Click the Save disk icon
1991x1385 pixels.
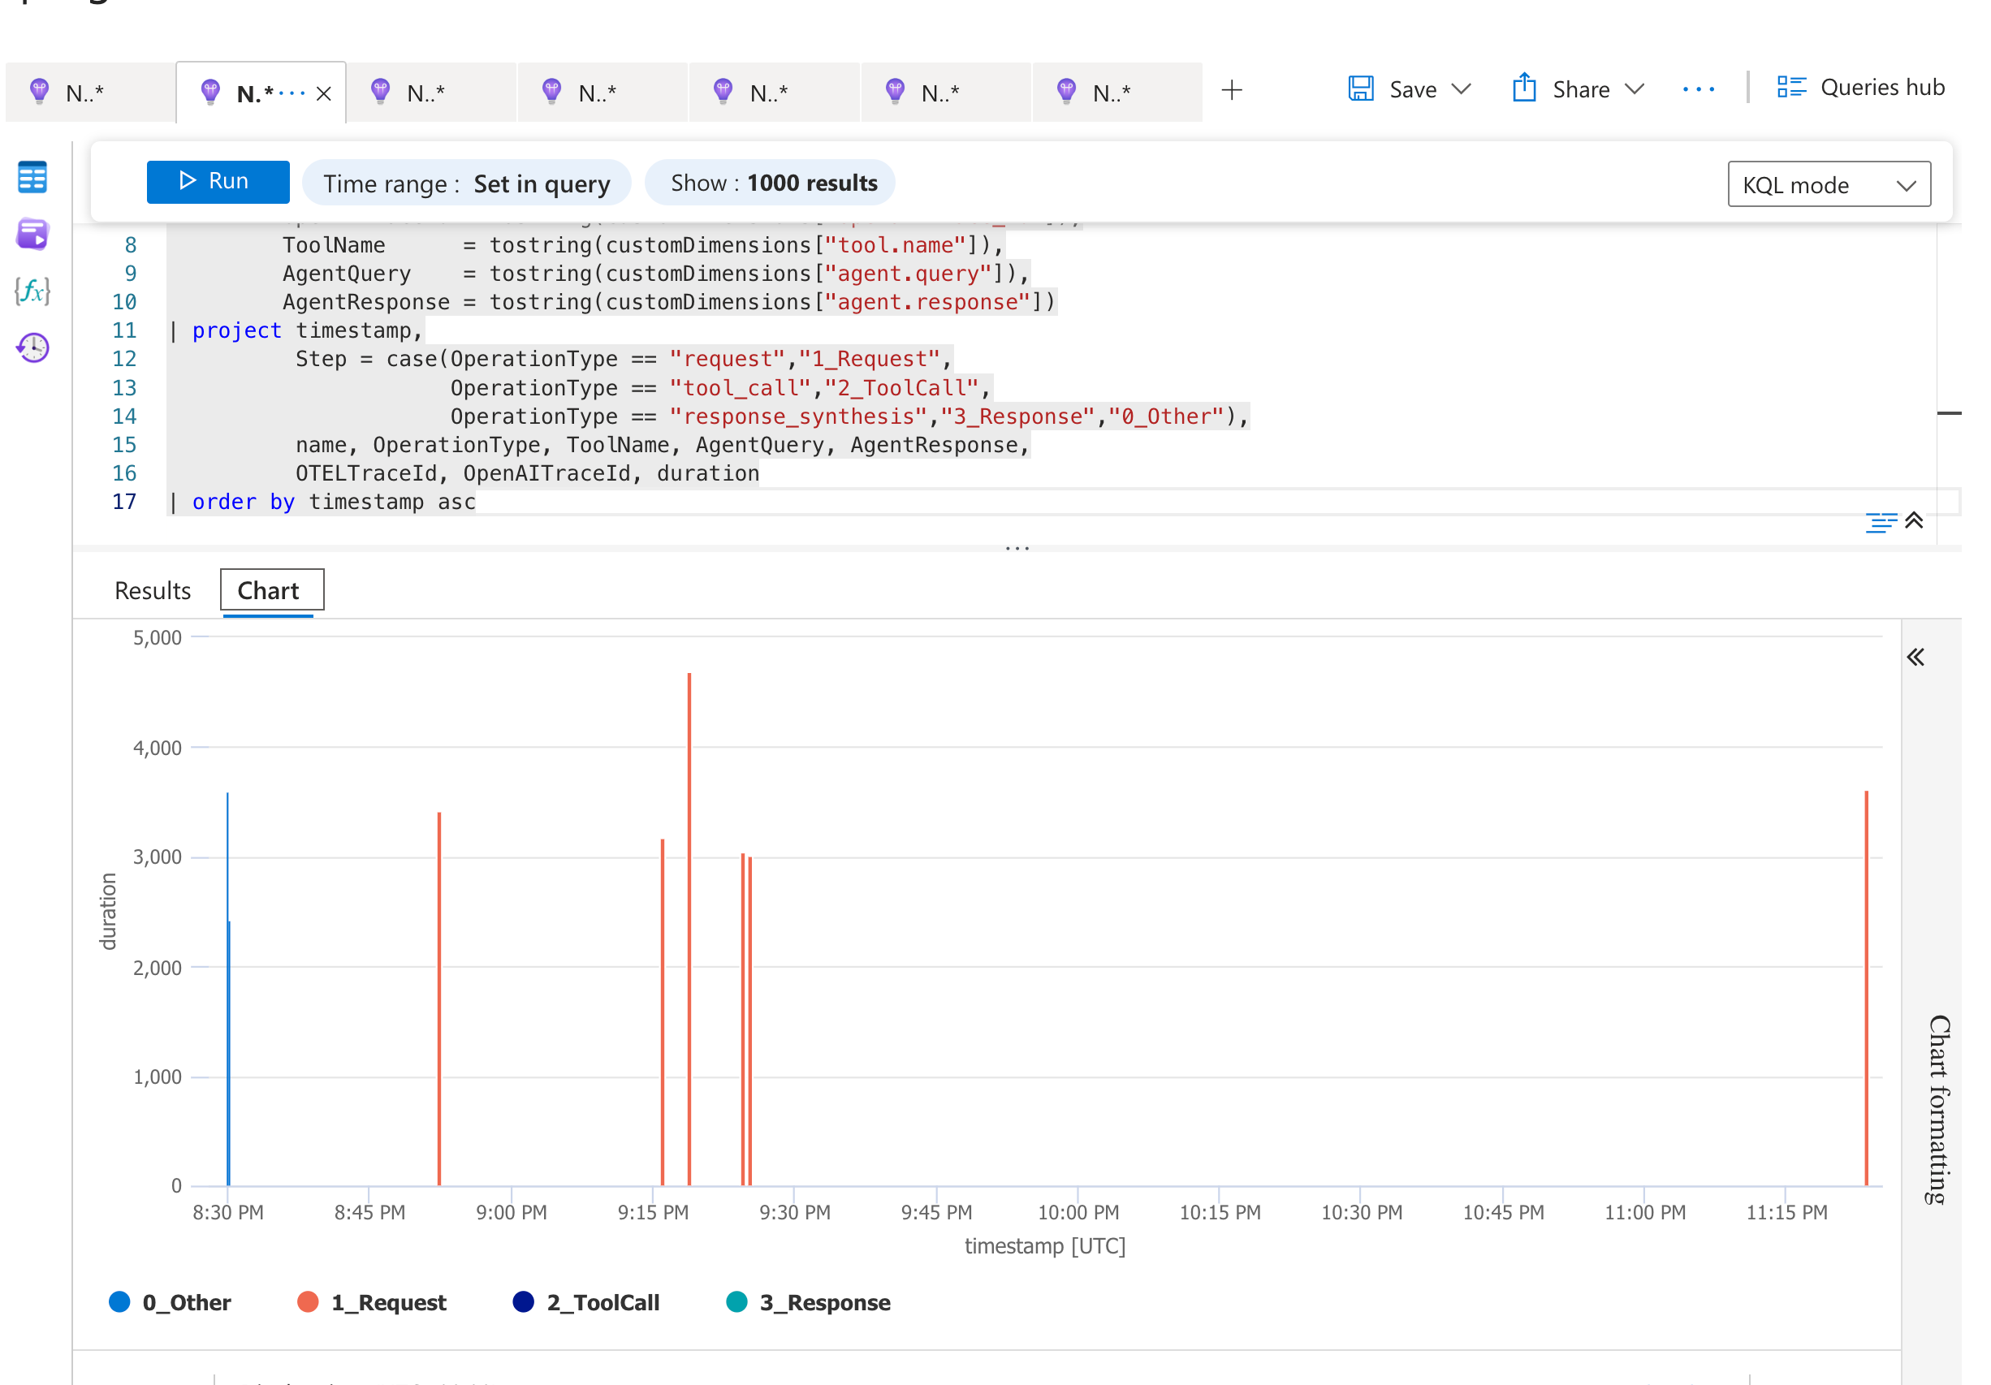[1361, 88]
